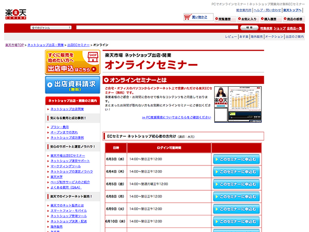This screenshot has height=232, width=309.
Task: Click 楽天市場TOP breadcrumb link
Action: 14,45
